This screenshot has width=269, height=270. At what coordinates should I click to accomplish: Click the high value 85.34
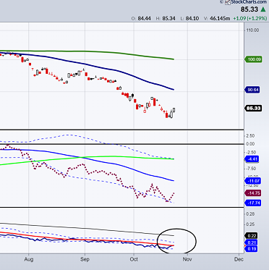tap(168, 18)
